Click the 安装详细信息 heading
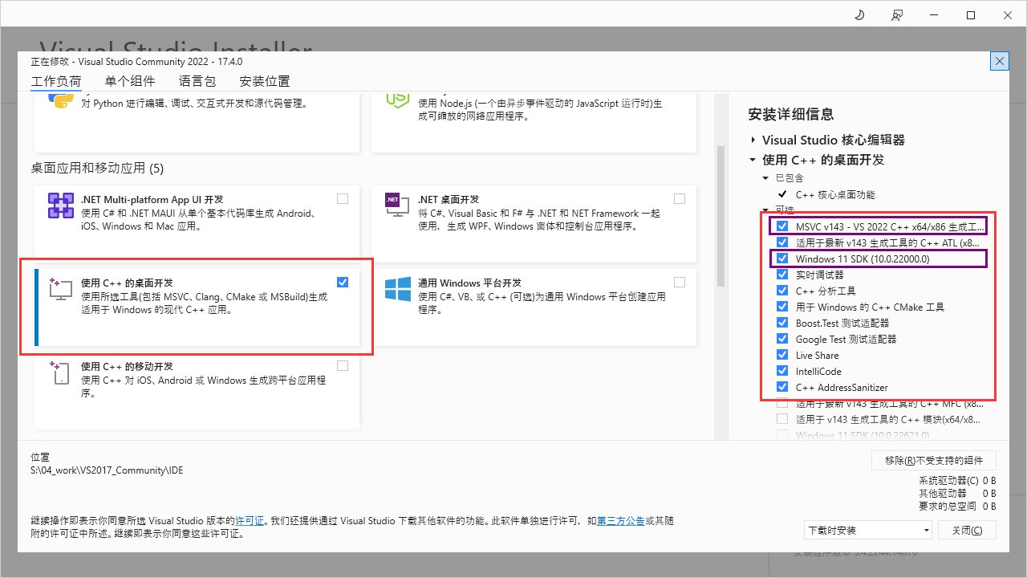 pos(791,115)
